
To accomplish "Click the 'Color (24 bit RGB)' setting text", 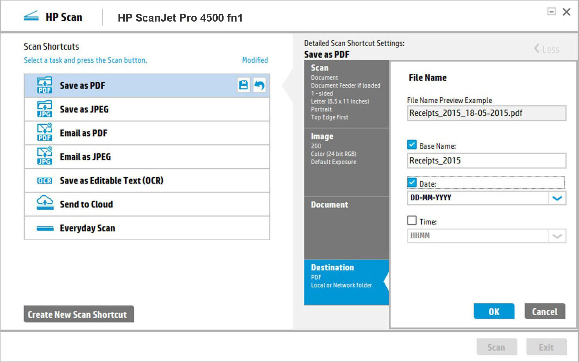I will [x=334, y=154].
